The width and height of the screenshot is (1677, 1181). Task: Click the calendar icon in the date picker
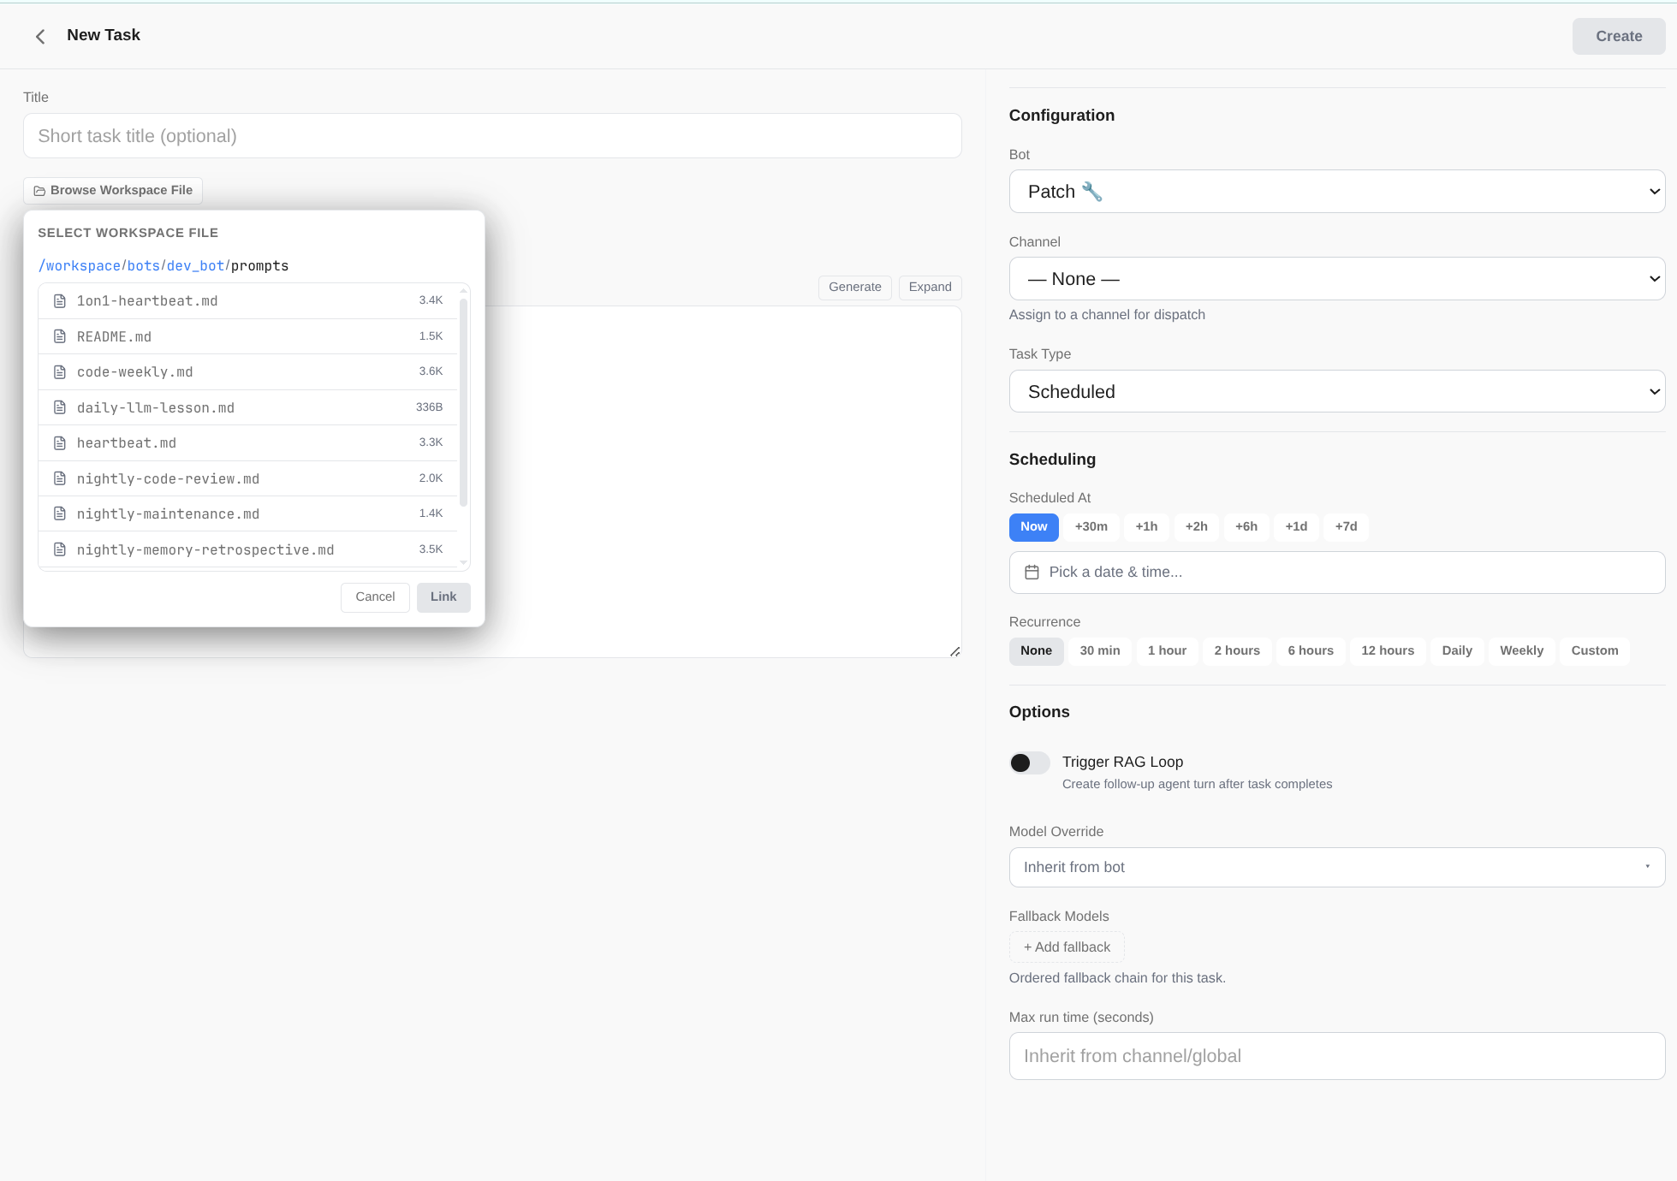1033,572
